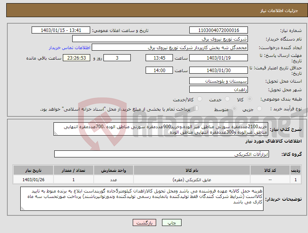Click the need date cell 1403/01/26
The height and width of the screenshot is (233, 308).
pos(33,180)
